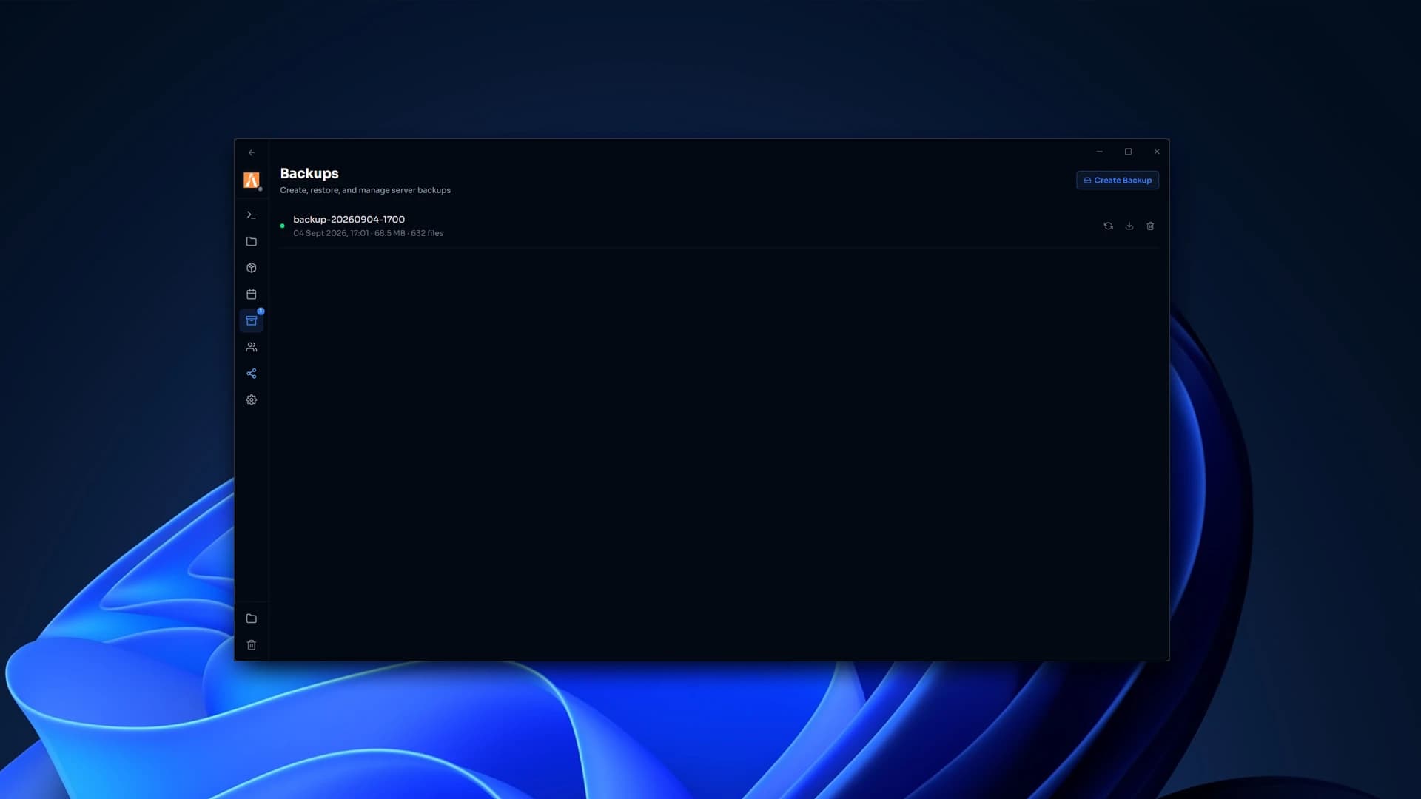Open the share network icon
Viewport: 1421px width, 799px height.
coord(252,374)
